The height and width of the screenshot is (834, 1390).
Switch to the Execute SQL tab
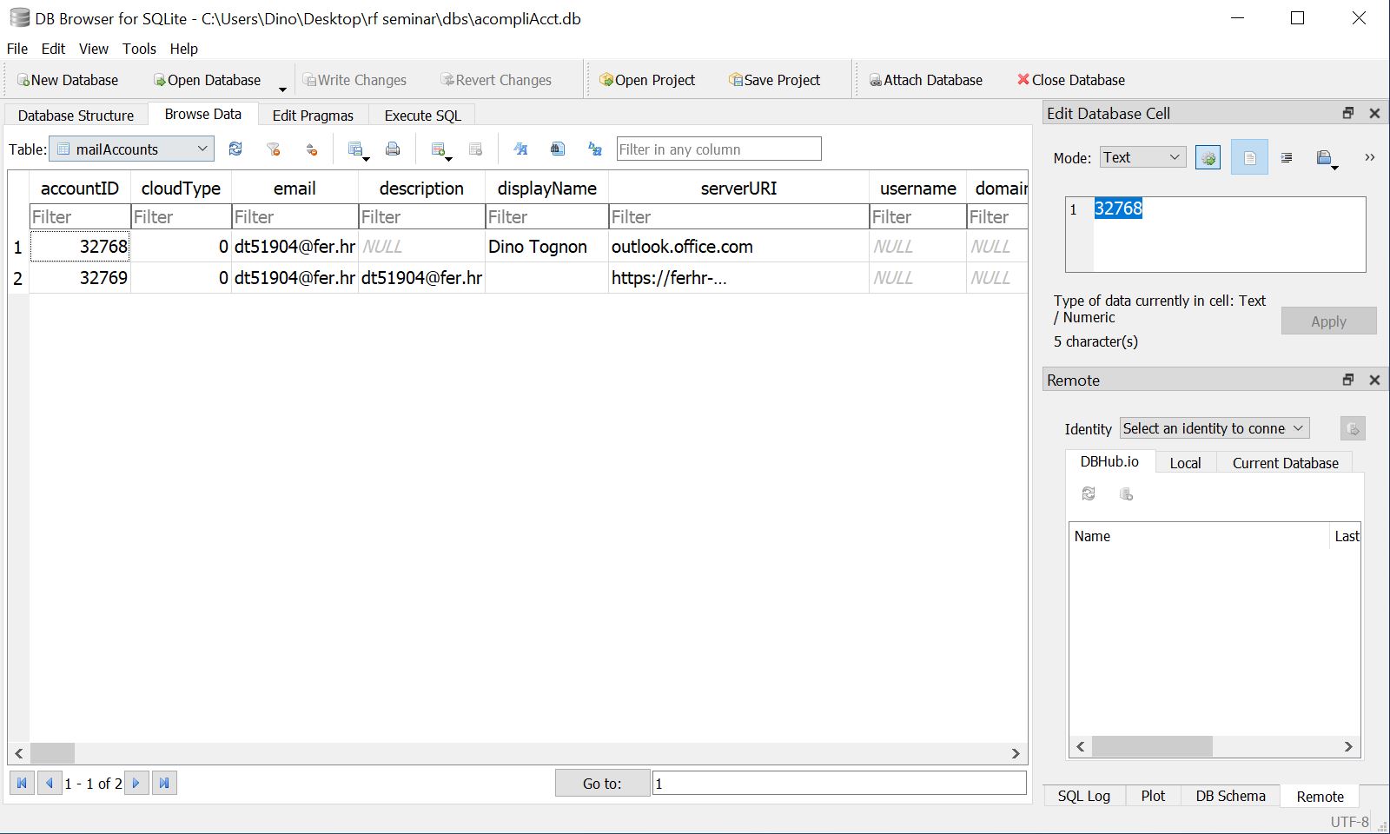(x=422, y=116)
